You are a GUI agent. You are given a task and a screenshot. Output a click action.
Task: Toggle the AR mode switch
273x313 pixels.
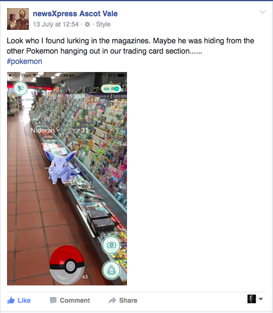(111, 89)
